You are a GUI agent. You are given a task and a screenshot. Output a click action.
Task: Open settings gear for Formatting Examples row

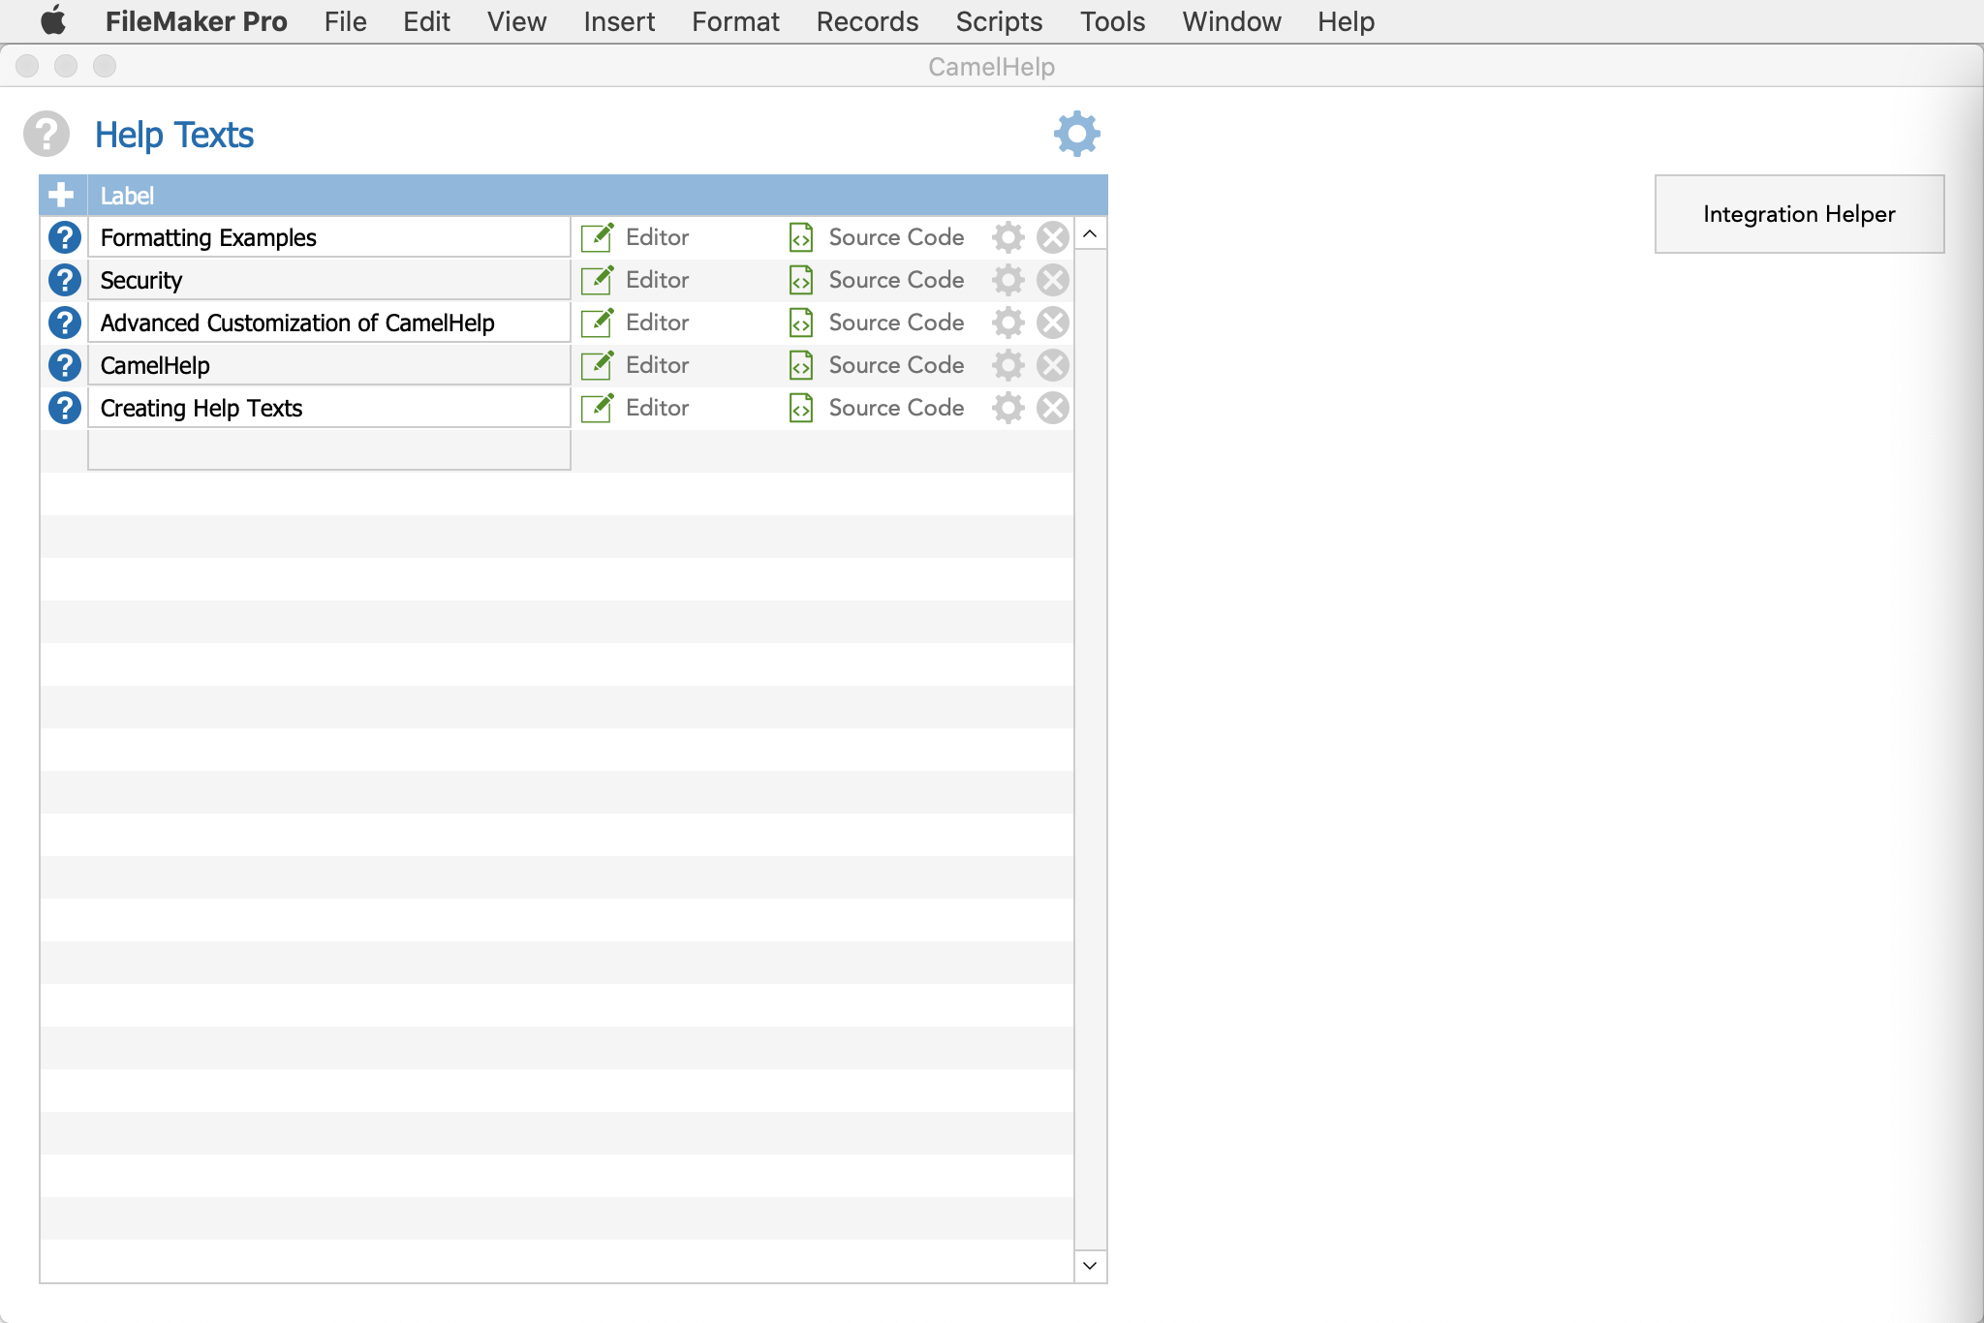coord(1008,237)
